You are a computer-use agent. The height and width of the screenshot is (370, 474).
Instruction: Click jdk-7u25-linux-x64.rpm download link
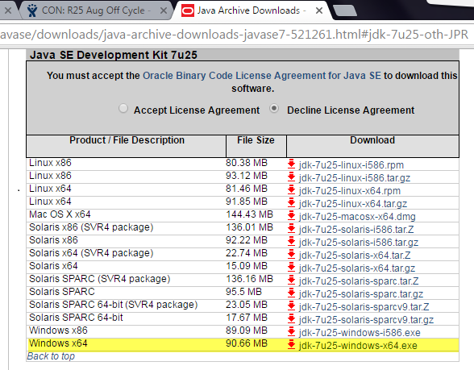tap(350, 191)
